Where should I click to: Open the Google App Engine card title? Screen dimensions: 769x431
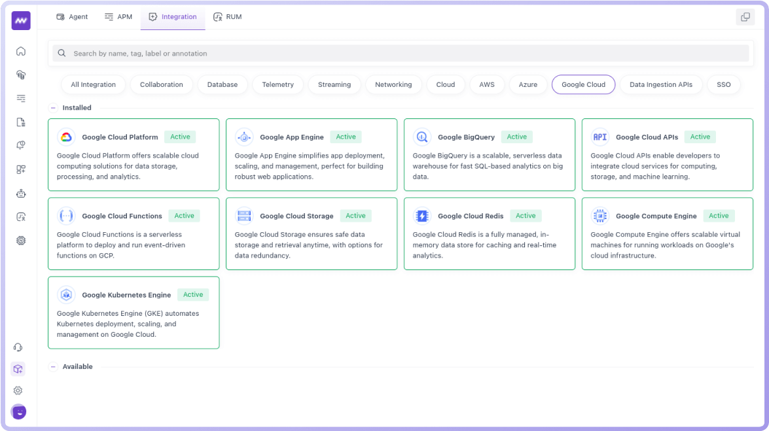[x=292, y=137]
